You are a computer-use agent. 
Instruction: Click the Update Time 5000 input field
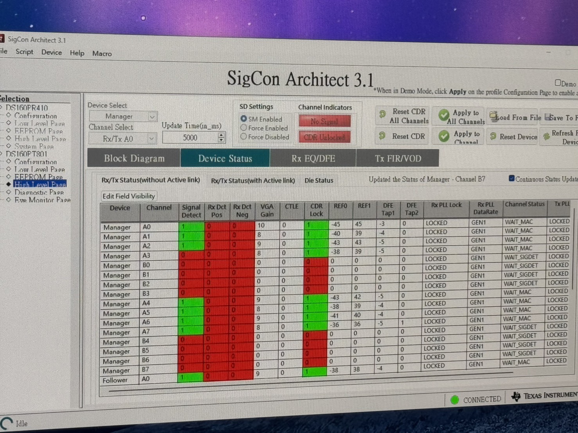(x=190, y=138)
